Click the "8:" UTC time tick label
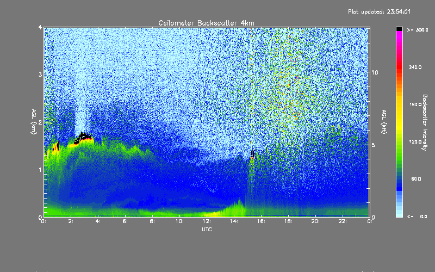The image size is (435, 272). point(152,221)
